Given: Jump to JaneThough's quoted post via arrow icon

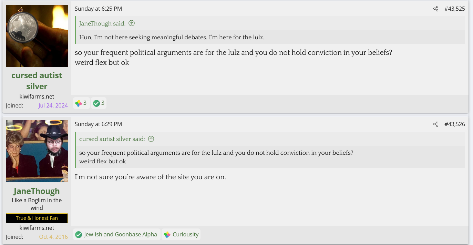Looking at the screenshot, I should tap(132, 23).
